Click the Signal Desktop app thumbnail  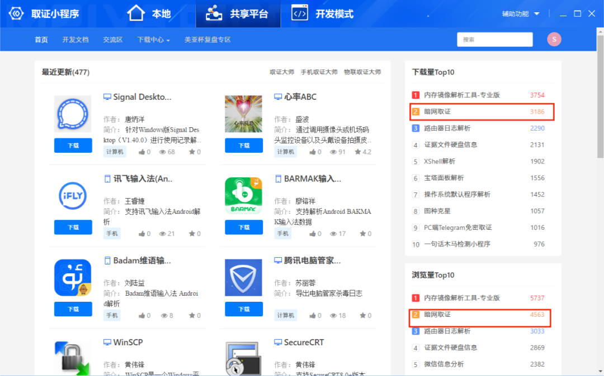73,114
